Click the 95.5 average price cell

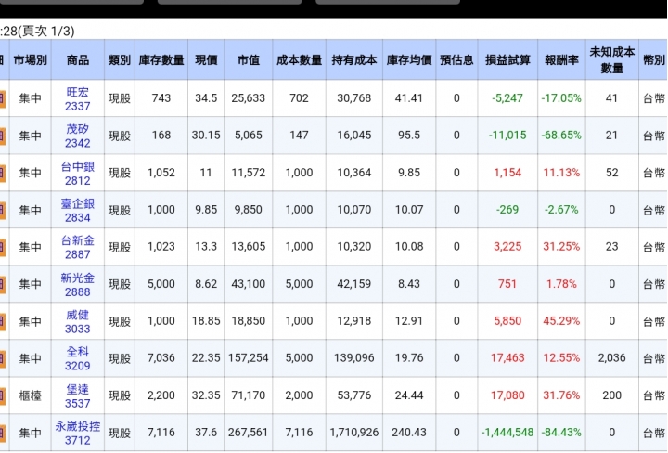point(409,136)
